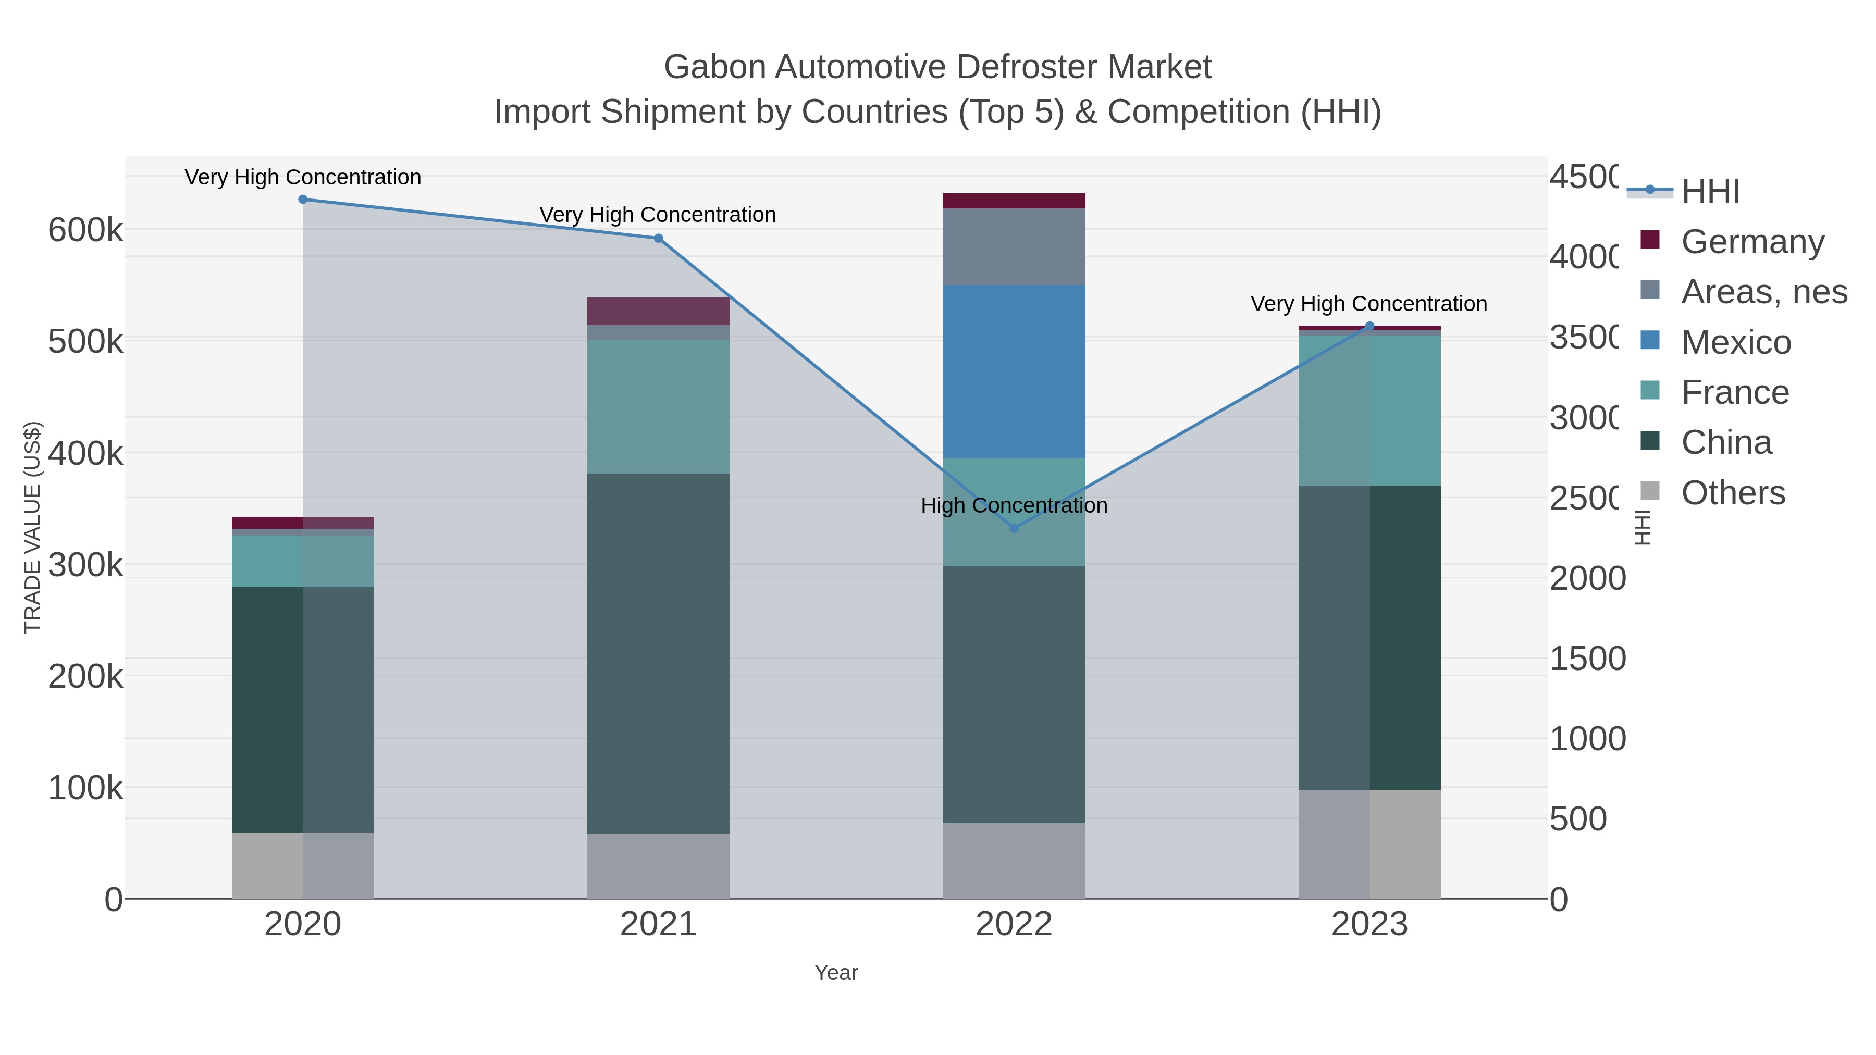This screenshot has height=1055, width=1876.
Task: Click the France segment in 2020 bar
Action: 303,561
